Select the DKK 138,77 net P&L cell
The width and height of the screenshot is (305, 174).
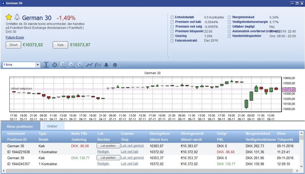tap(80, 158)
